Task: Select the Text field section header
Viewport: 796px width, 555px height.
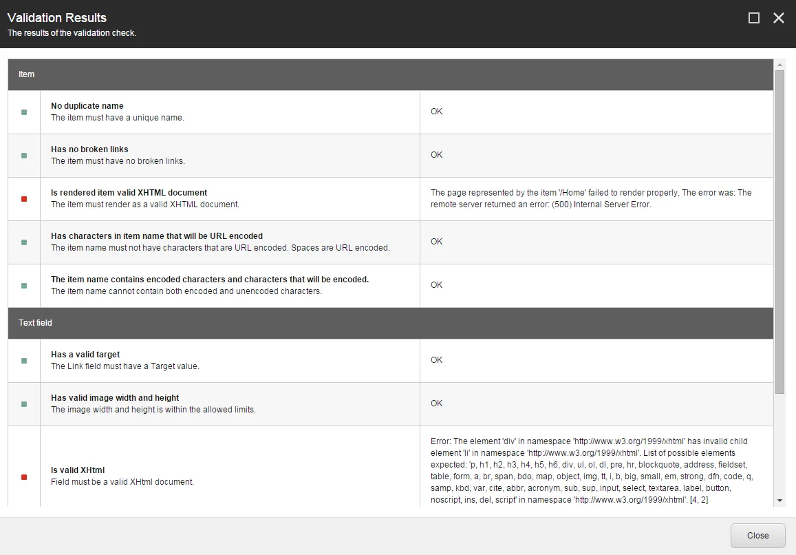Action: click(390, 323)
